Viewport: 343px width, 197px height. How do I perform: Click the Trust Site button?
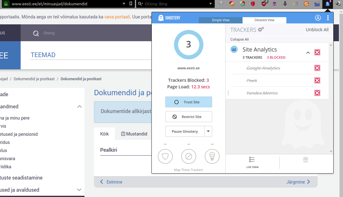[x=189, y=102]
